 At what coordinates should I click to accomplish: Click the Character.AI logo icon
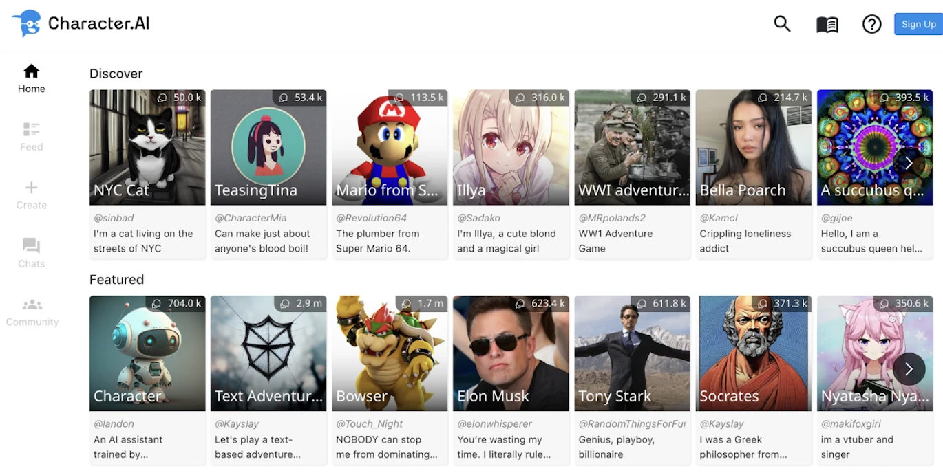pyautogui.click(x=28, y=23)
